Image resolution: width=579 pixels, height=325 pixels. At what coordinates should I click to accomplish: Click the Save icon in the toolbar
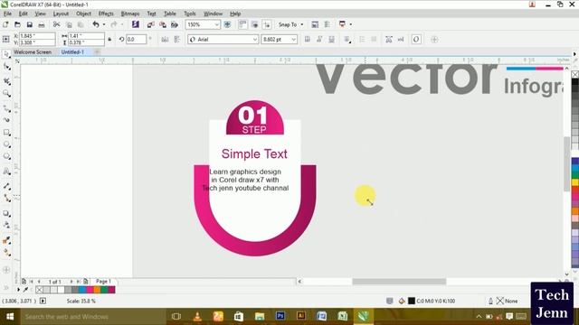click(30, 24)
